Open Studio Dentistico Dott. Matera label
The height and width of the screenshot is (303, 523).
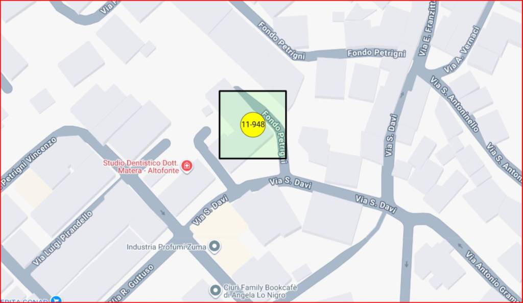pyautogui.click(x=141, y=167)
